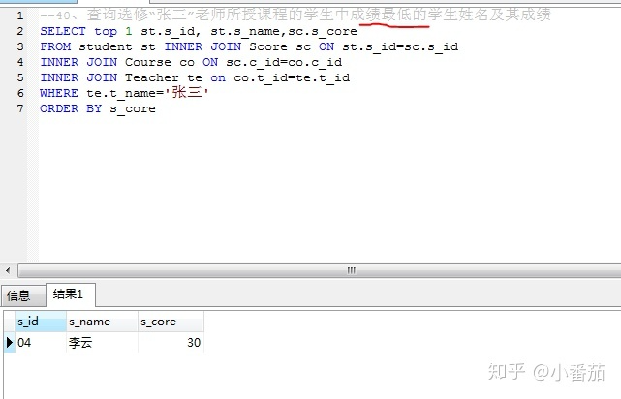Viewport: 621px width, 399px height.
Task: Click the FROM keyword on line 3
Action: [x=55, y=46]
